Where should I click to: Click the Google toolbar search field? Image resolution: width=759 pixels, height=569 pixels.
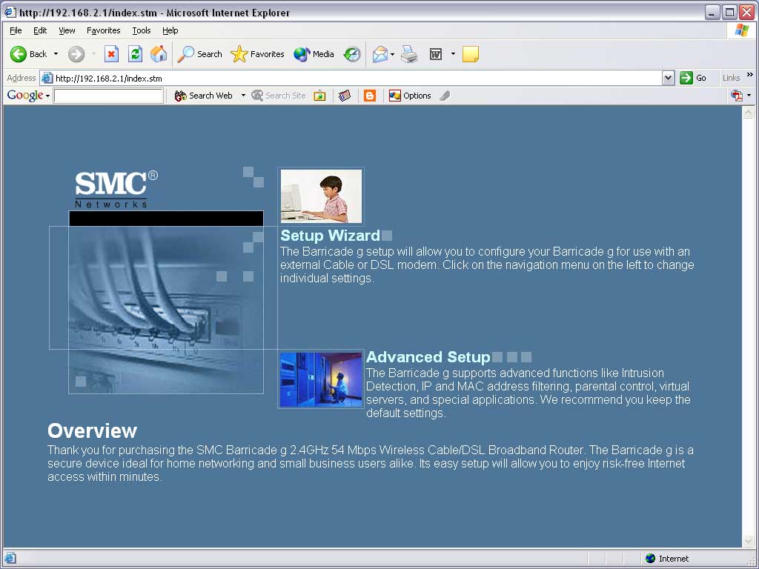click(108, 96)
